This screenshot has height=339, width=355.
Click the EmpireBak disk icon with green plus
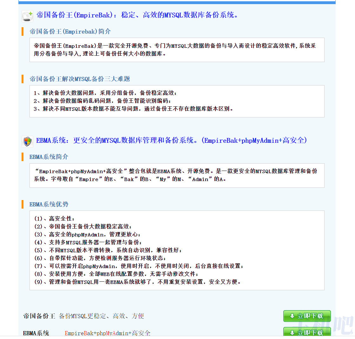click(x=27, y=16)
